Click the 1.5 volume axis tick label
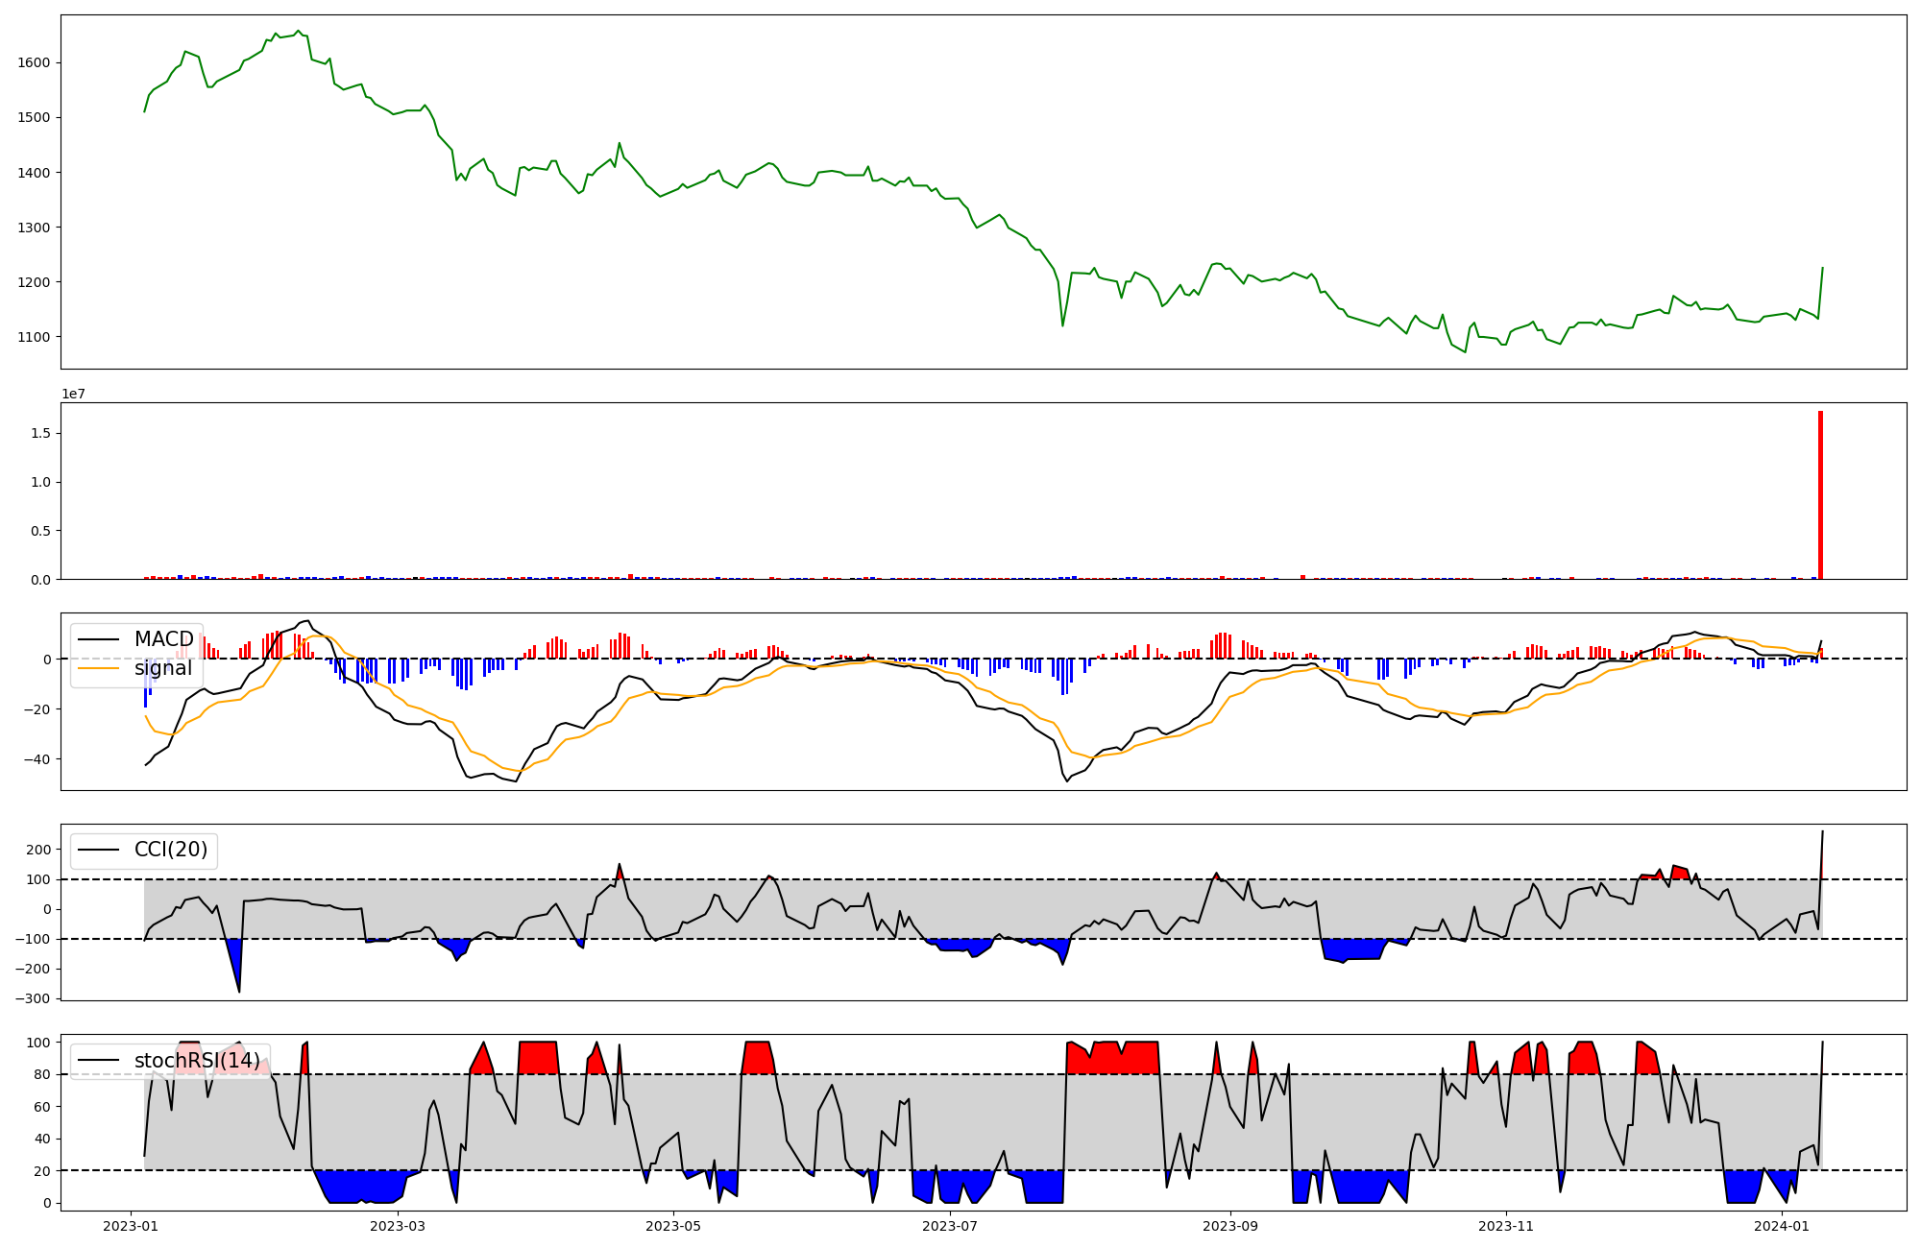Image resolution: width=1921 pixels, height=1248 pixels. pos(40,434)
